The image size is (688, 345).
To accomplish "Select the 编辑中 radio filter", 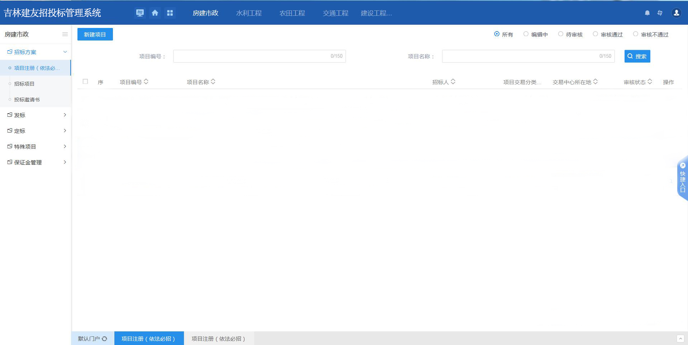I will [x=526, y=34].
